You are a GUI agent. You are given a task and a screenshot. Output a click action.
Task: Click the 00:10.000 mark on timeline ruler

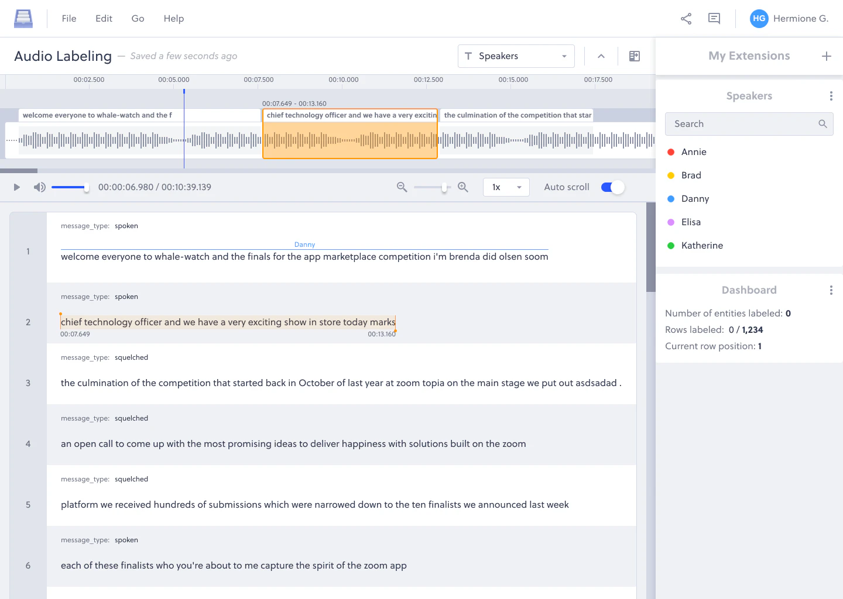pos(344,80)
